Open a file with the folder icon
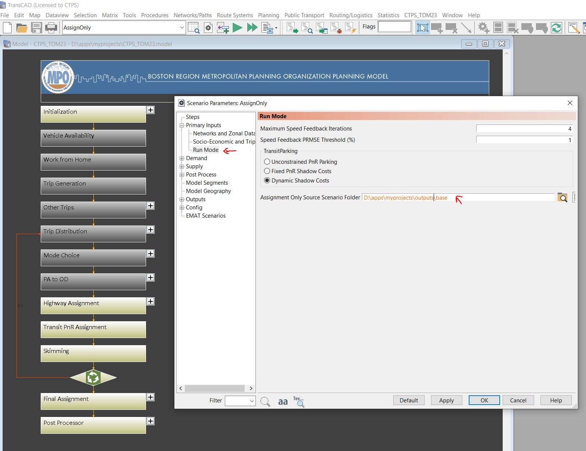586x451 pixels. coord(22,28)
